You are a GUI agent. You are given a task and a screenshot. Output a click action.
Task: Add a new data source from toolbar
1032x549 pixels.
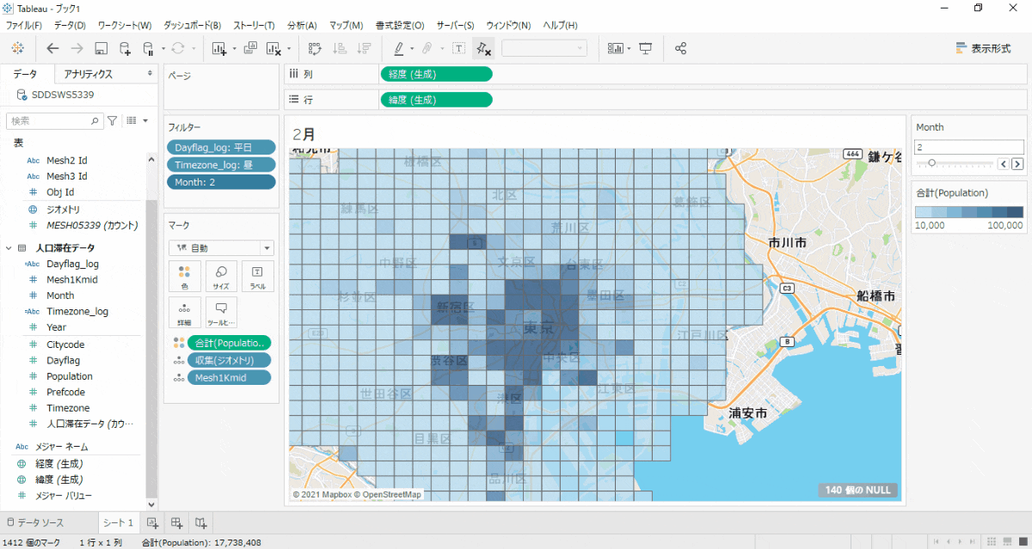[x=125, y=48]
